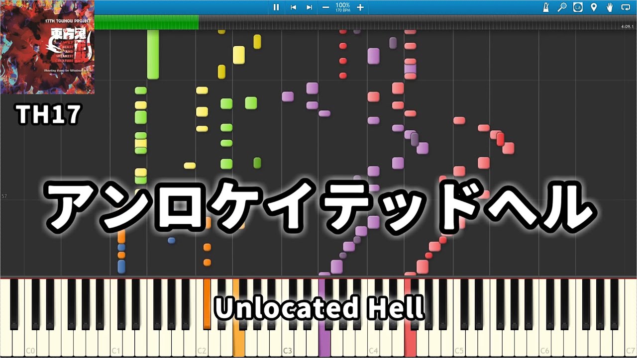Increase playback speed with plus button

pyautogui.click(x=360, y=7)
